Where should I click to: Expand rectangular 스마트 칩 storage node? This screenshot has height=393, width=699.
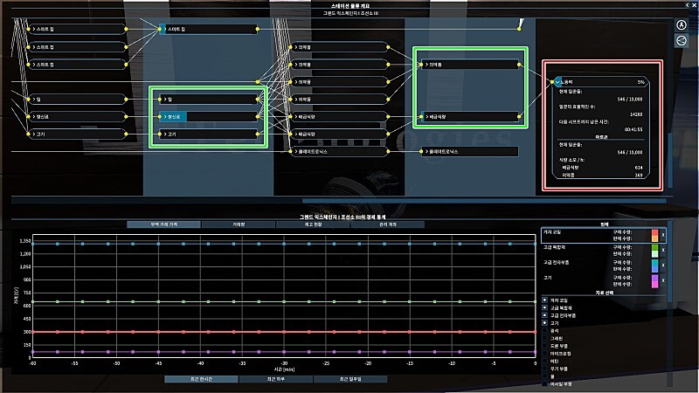tap(165, 29)
